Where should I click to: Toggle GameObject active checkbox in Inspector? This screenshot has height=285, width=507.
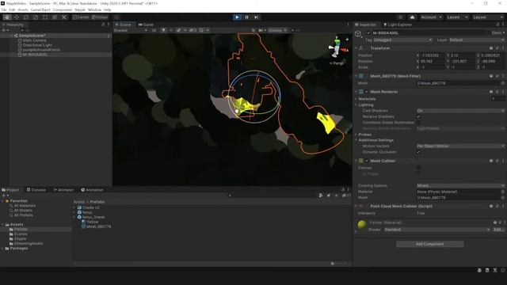(368, 33)
